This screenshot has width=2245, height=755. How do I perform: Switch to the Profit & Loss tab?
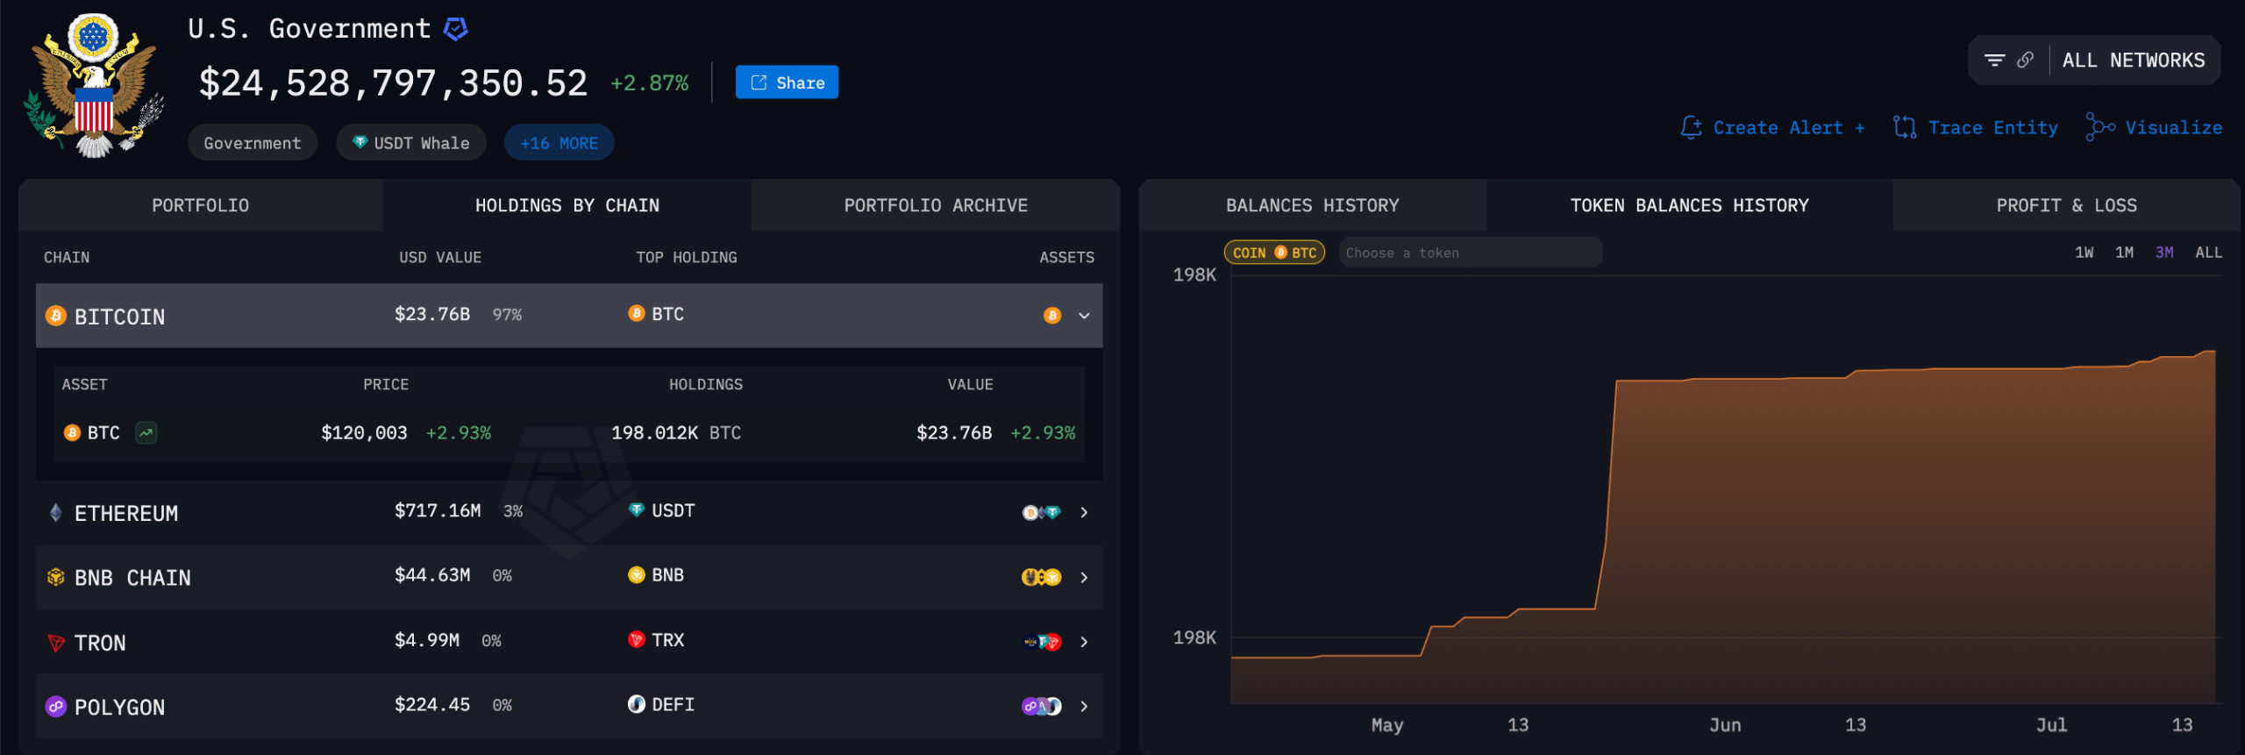pyautogui.click(x=2066, y=206)
